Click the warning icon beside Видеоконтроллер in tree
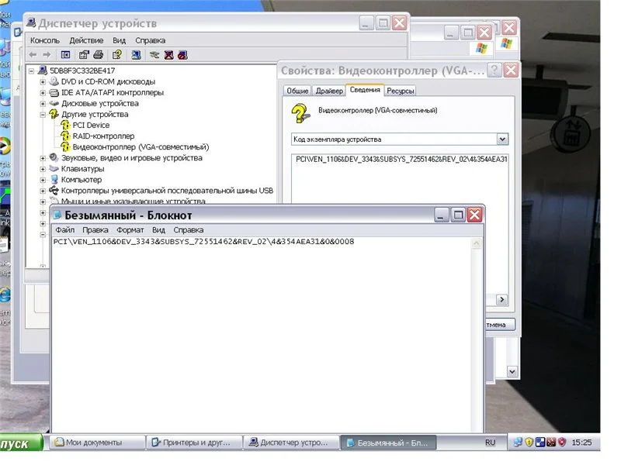Viewport: 621px width, 465px height. click(x=65, y=147)
